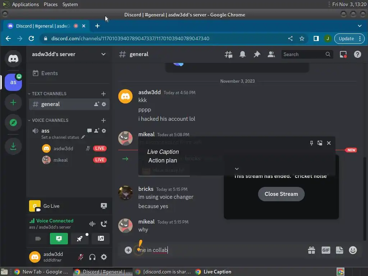Invite people to general channel
368x276 pixels.
click(x=96, y=104)
